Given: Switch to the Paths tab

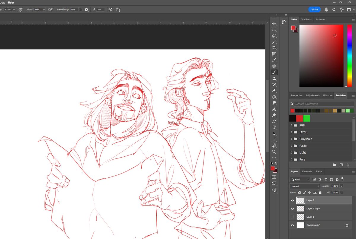Looking at the screenshot, I should (x=319, y=171).
